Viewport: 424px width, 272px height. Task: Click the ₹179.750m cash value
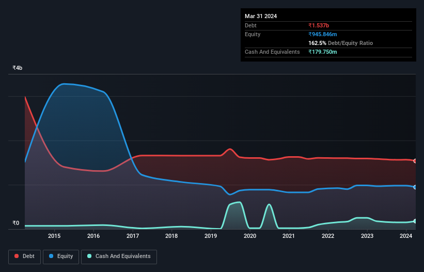(323, 52)
